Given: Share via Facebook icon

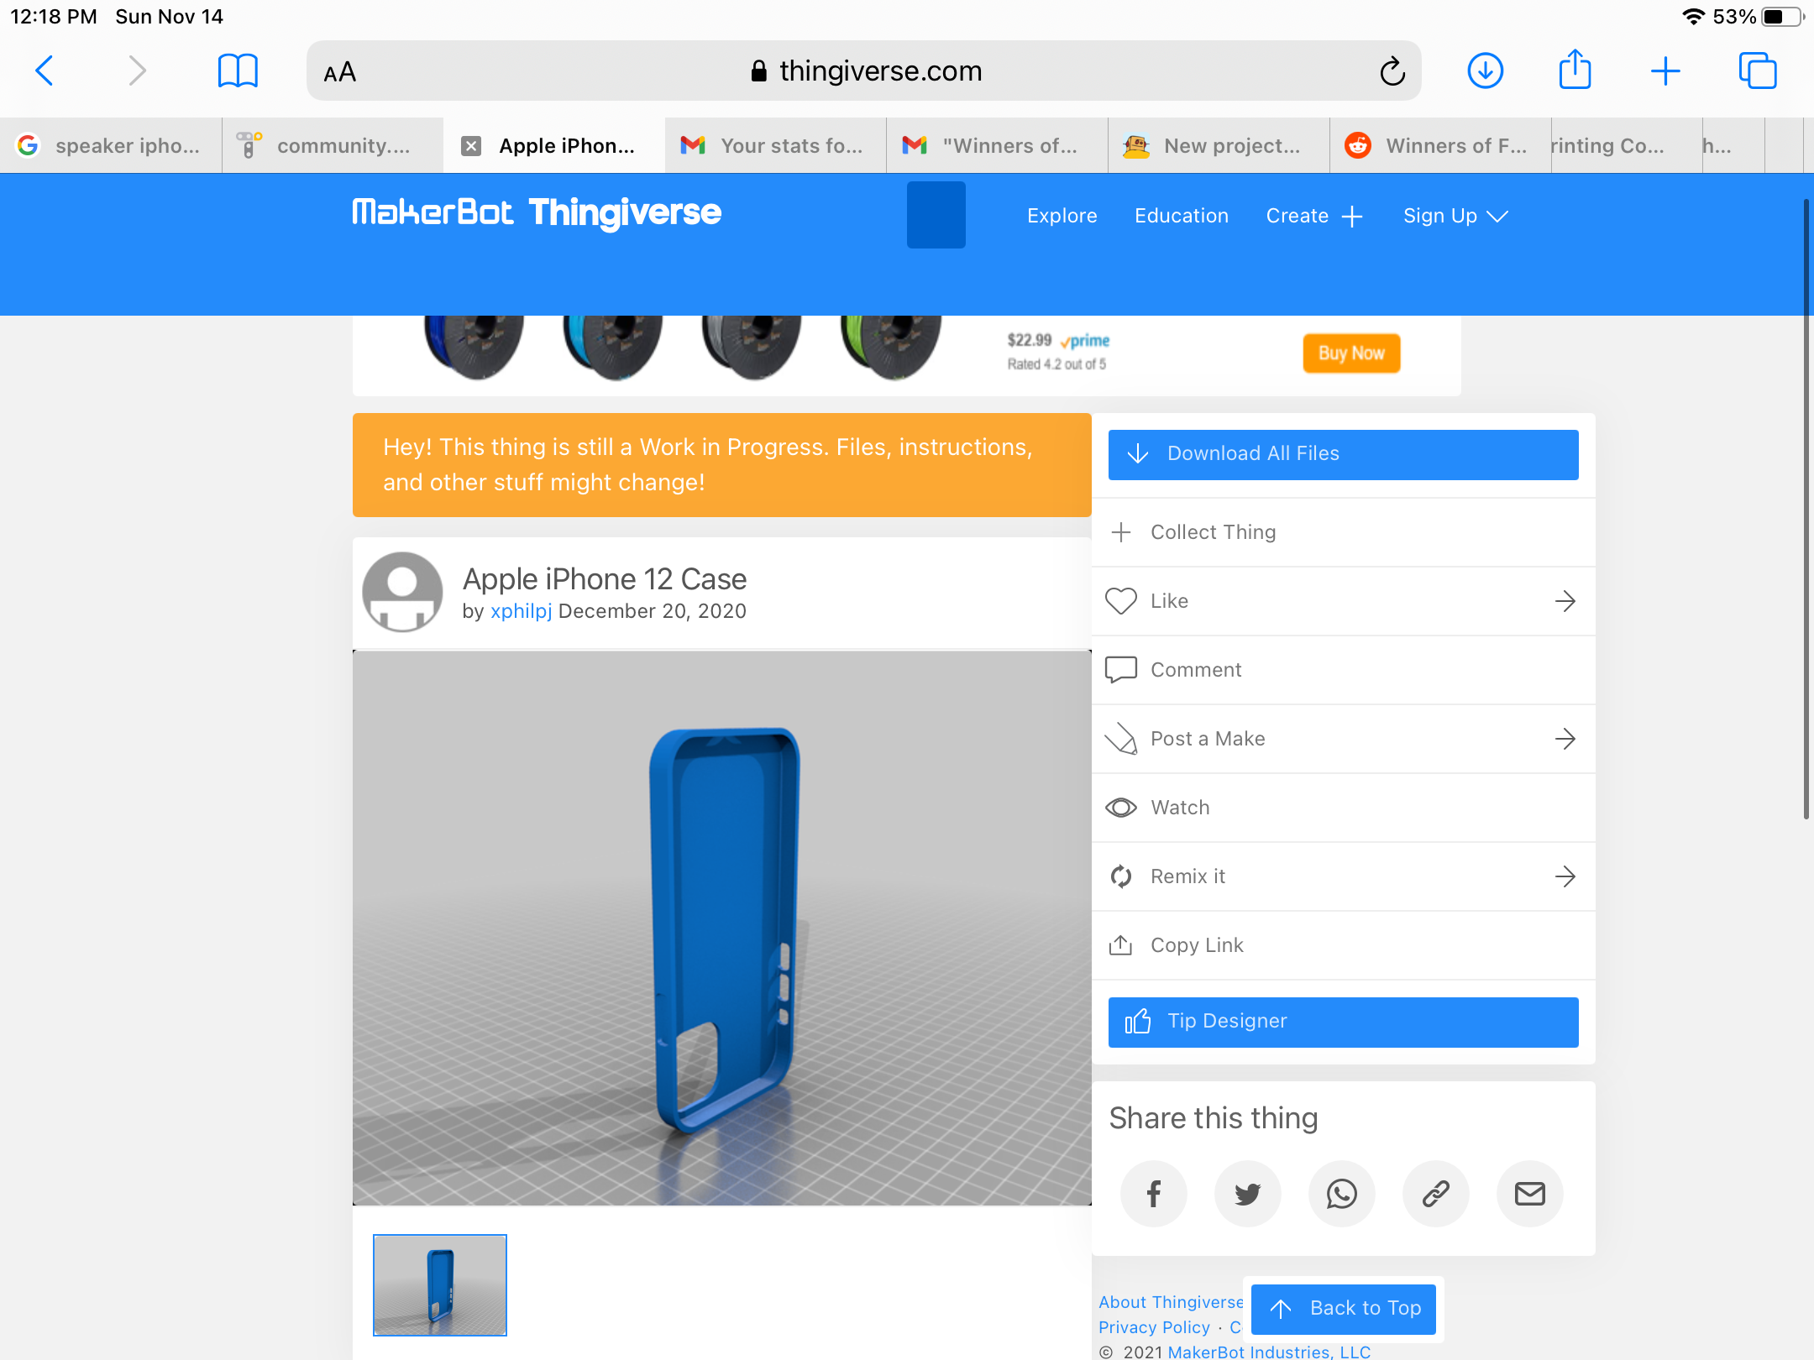Looking at the screenshot, I should click(1153, 1193).
